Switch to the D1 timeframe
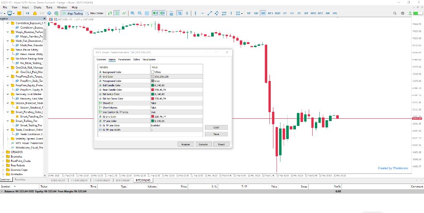Screen dimensions: 424x213 click(299, 13)
